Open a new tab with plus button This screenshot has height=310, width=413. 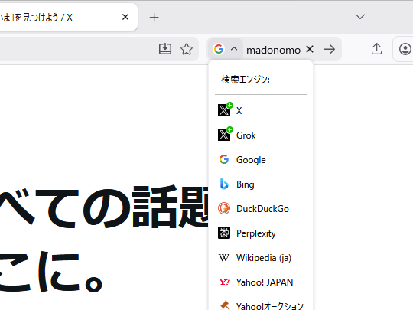pos(154,18)
